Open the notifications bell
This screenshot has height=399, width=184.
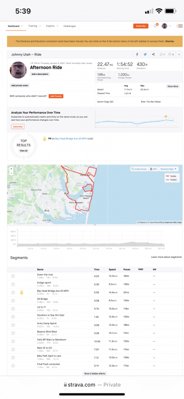(156, 26)
